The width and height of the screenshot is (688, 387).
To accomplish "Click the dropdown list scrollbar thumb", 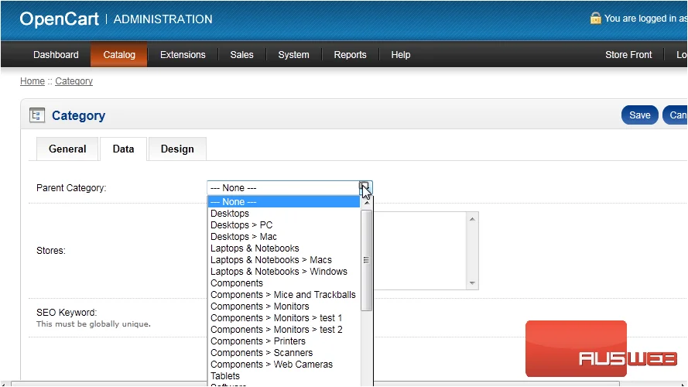I will coord(366,260).
